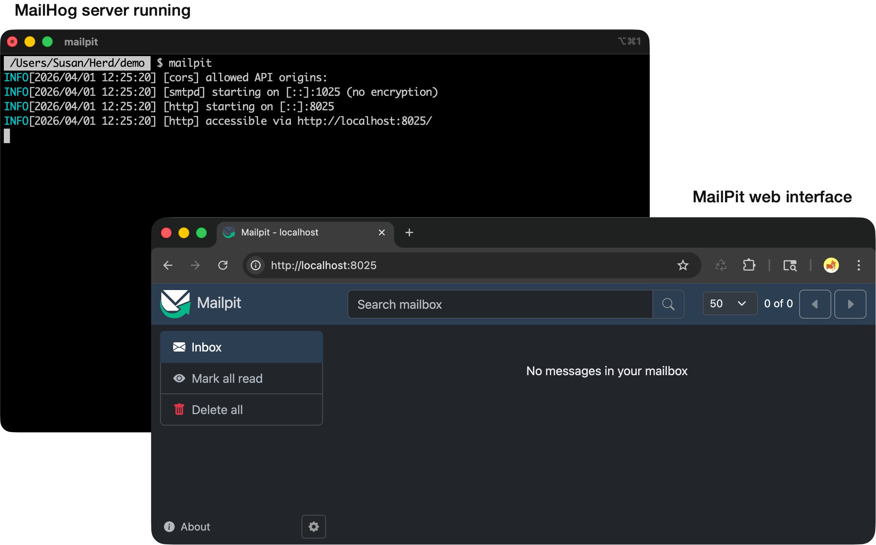The image size is (876, 545).
Task: Click the browser extensions puzzle icon
Action: (x=749, y=265)
